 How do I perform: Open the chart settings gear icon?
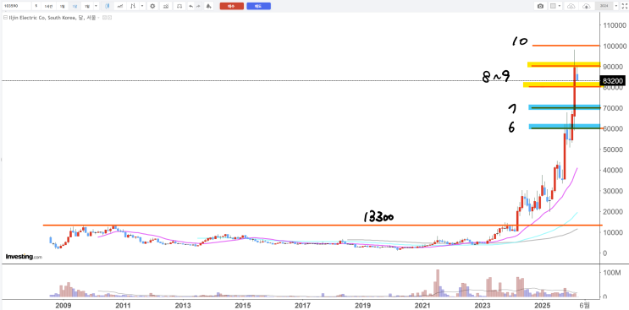152,6
